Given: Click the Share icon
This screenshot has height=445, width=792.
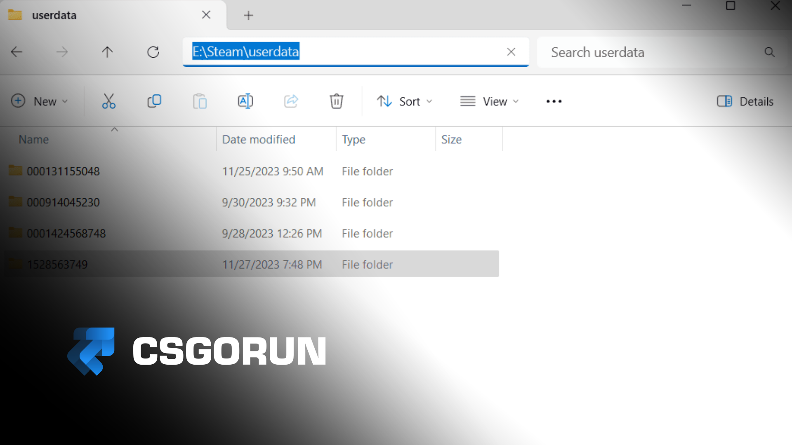Looking at the screenshot, I should click(291, 101).
